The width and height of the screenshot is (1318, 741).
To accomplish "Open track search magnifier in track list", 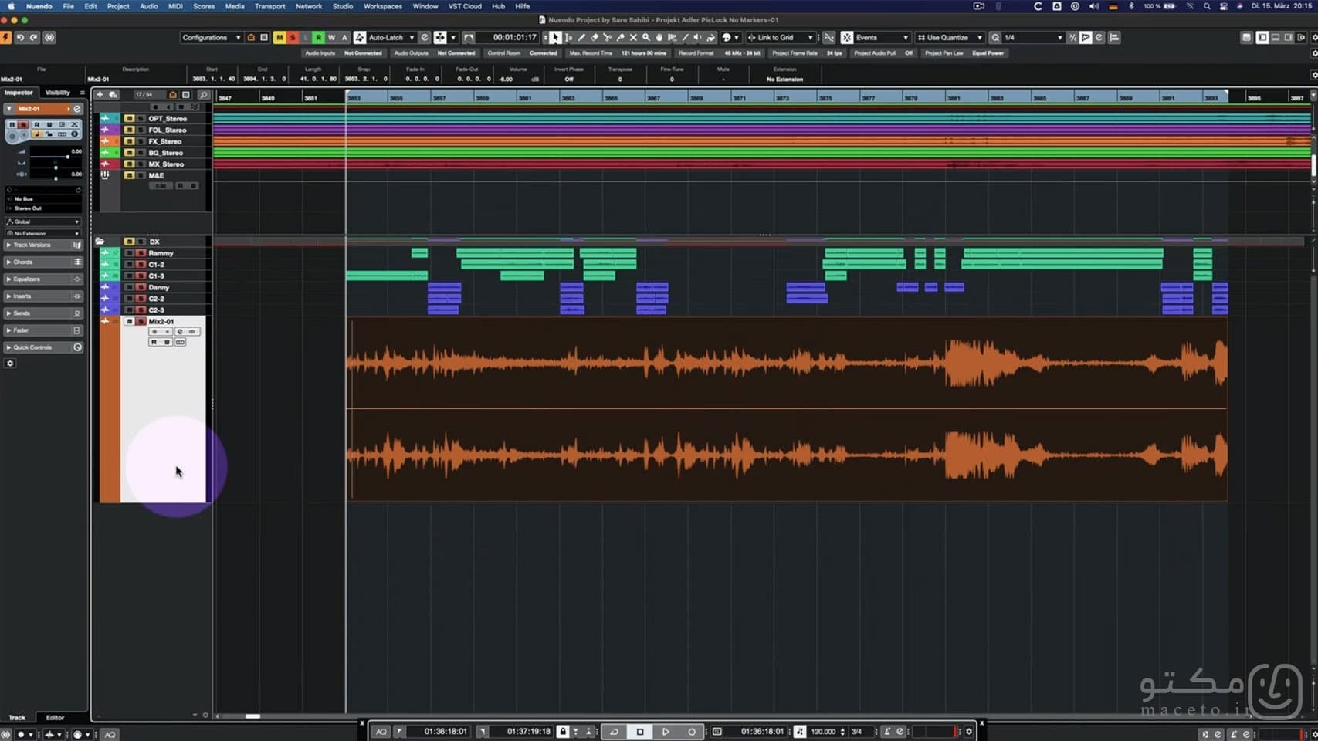I will (204, 95).
